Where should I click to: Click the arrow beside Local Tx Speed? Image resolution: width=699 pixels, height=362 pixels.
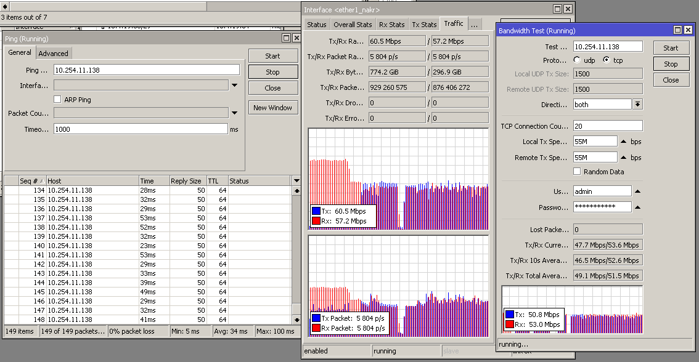tap(623, 142)
